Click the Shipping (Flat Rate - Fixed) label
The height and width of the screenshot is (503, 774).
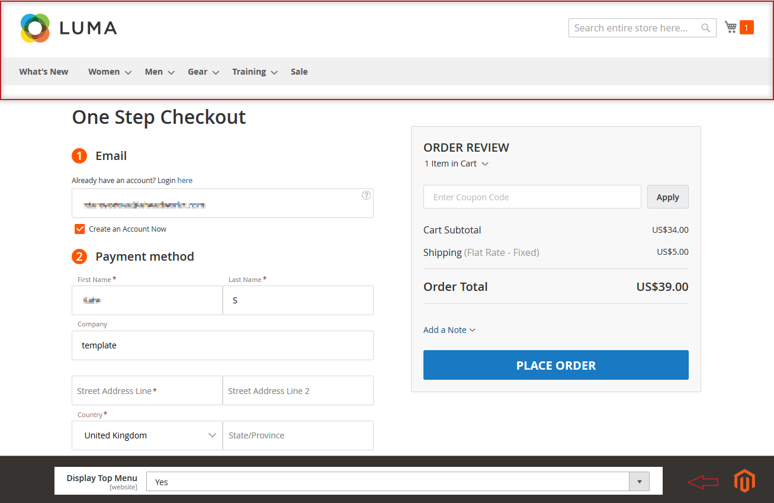481,252
